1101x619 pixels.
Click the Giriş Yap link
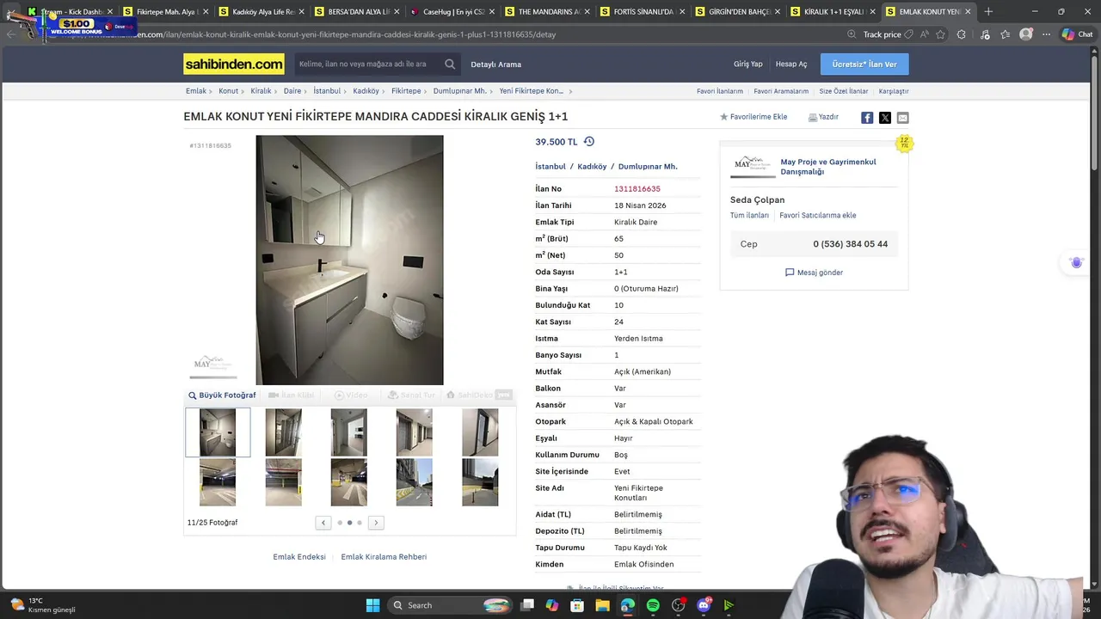click(747, 64)
